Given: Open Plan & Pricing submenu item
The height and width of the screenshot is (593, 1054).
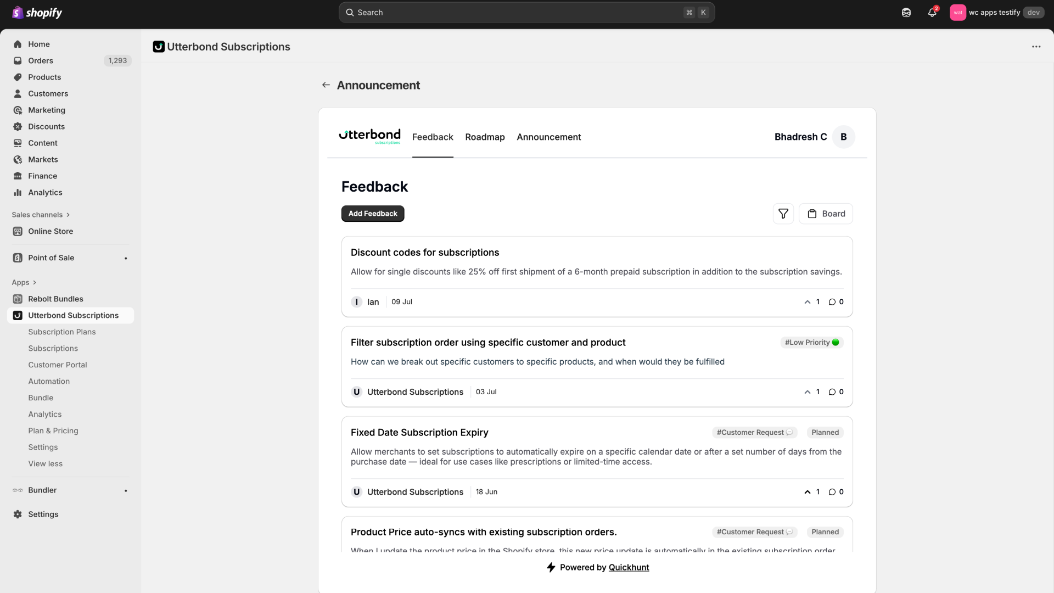Looking at the screenshot, I should coord(53,430).
